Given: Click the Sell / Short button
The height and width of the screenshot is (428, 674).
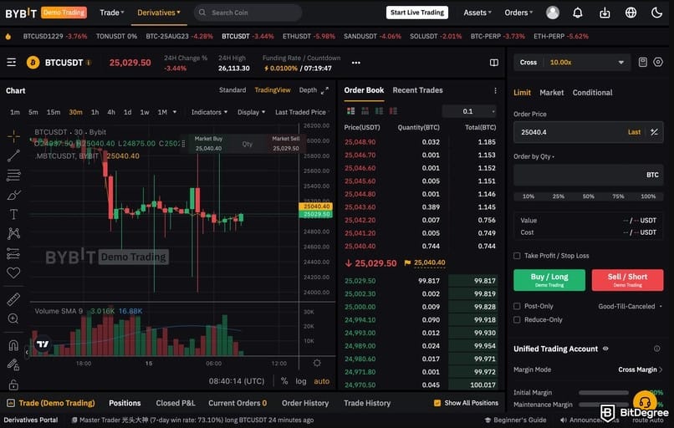Looking at the screenshot, I should (x=627, y=280).
